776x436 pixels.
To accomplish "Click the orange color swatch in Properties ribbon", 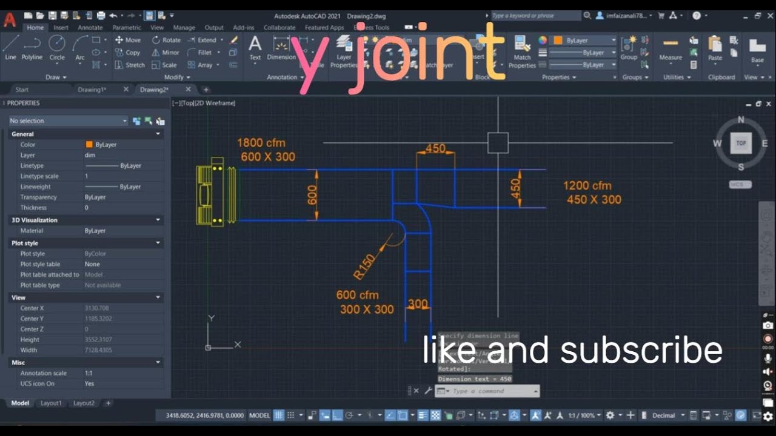I will point(558,40).
